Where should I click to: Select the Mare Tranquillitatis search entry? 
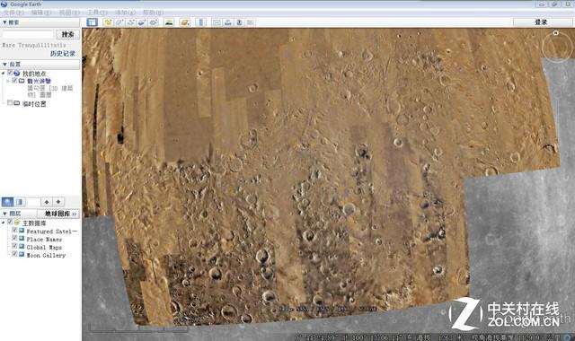(x=34, y=45)
